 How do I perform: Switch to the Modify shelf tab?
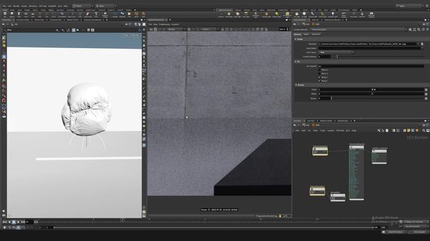pyautogui.click(x=12, y=10)
